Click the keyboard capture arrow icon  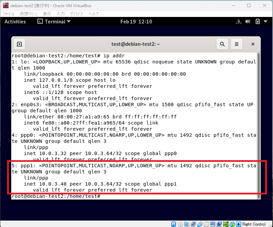click(239, 224)
